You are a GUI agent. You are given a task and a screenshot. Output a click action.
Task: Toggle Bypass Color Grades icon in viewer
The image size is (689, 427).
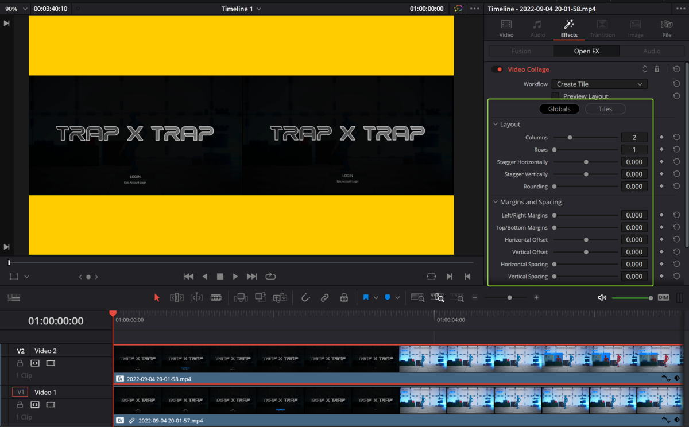[458, 9]
